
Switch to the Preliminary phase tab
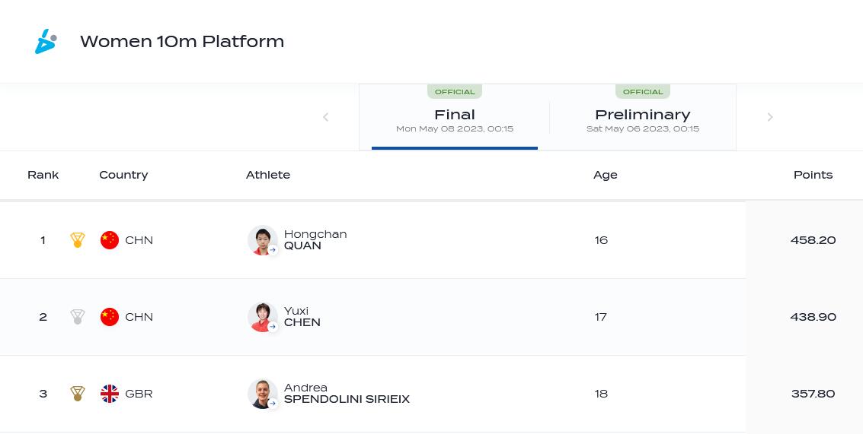coord(643,117)
